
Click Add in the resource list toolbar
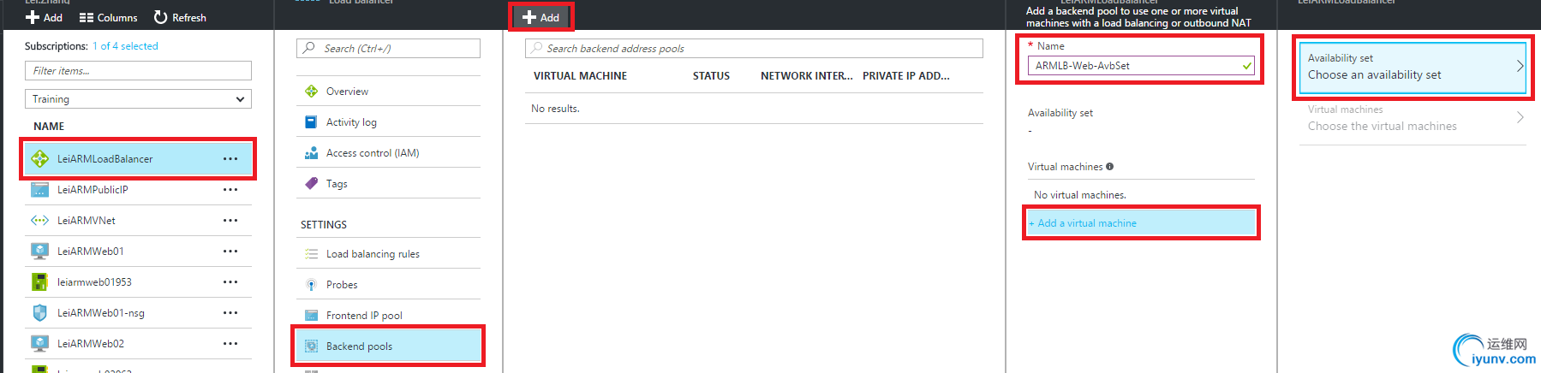pos(44,17)
